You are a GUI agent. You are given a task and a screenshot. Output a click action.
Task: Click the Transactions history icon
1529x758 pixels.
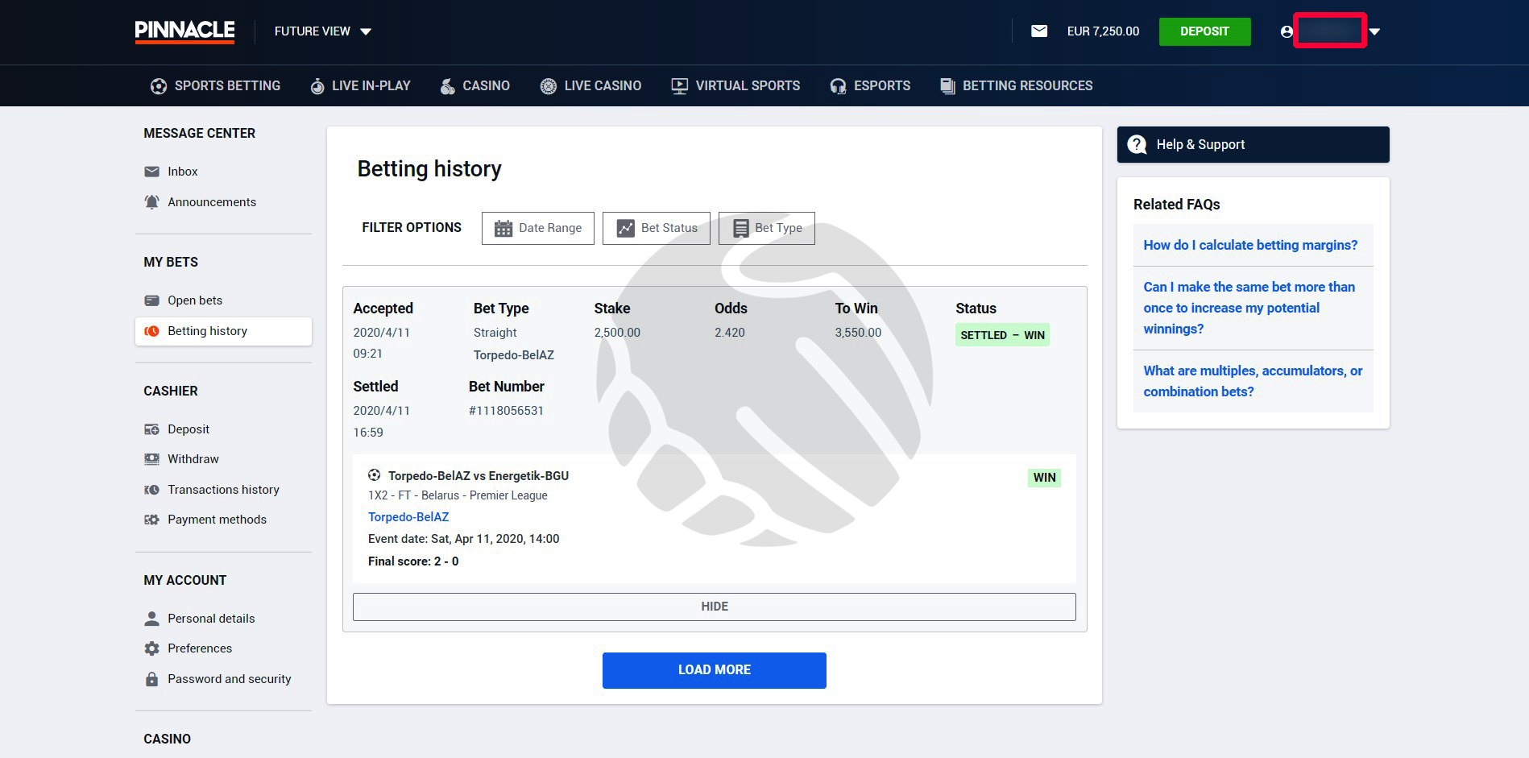pyautogui.click(x=151, y=490)
